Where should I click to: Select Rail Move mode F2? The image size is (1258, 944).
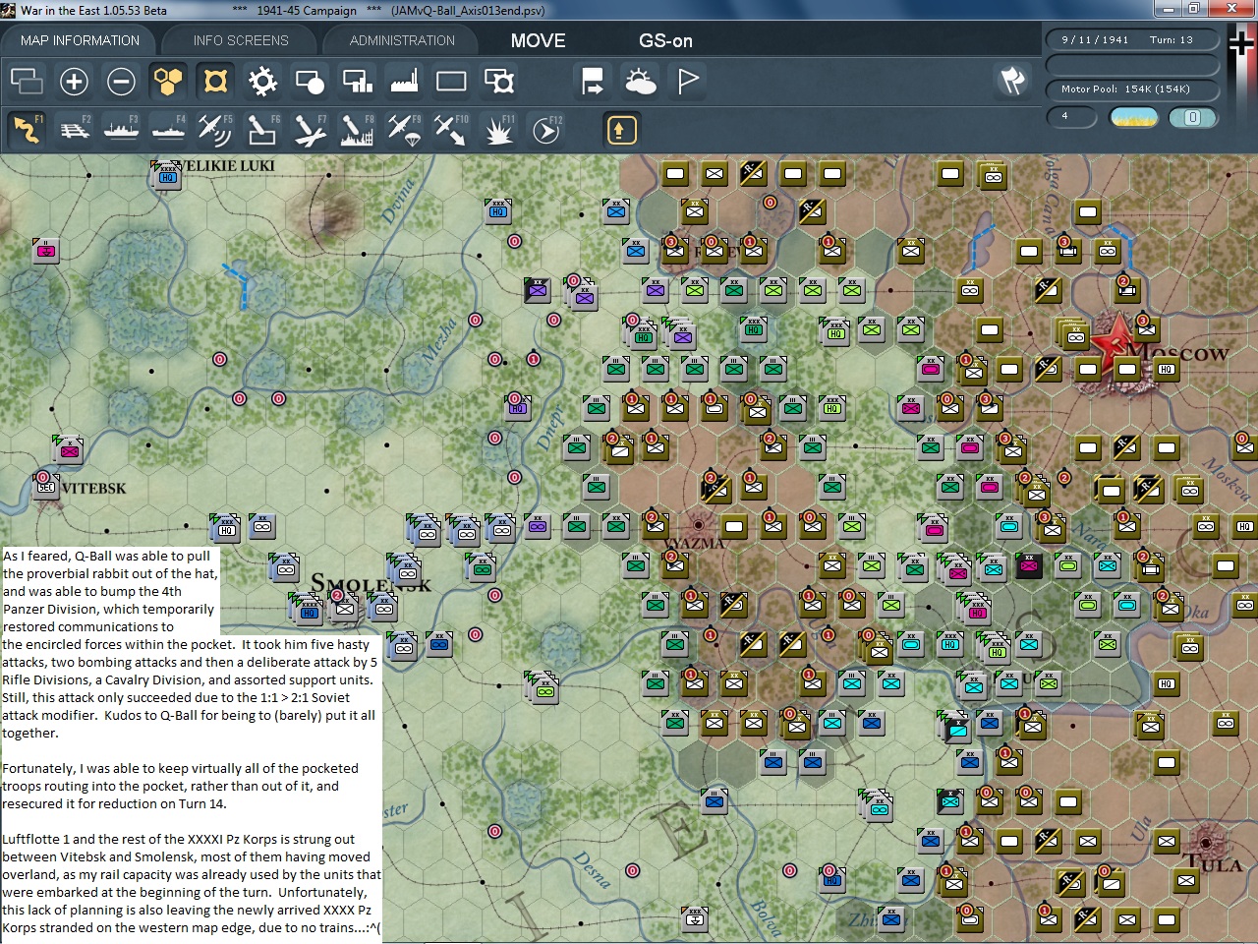click(74, 130)
